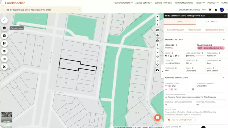
Task: Open the About dropdown menu
Action: coord(200,3)
